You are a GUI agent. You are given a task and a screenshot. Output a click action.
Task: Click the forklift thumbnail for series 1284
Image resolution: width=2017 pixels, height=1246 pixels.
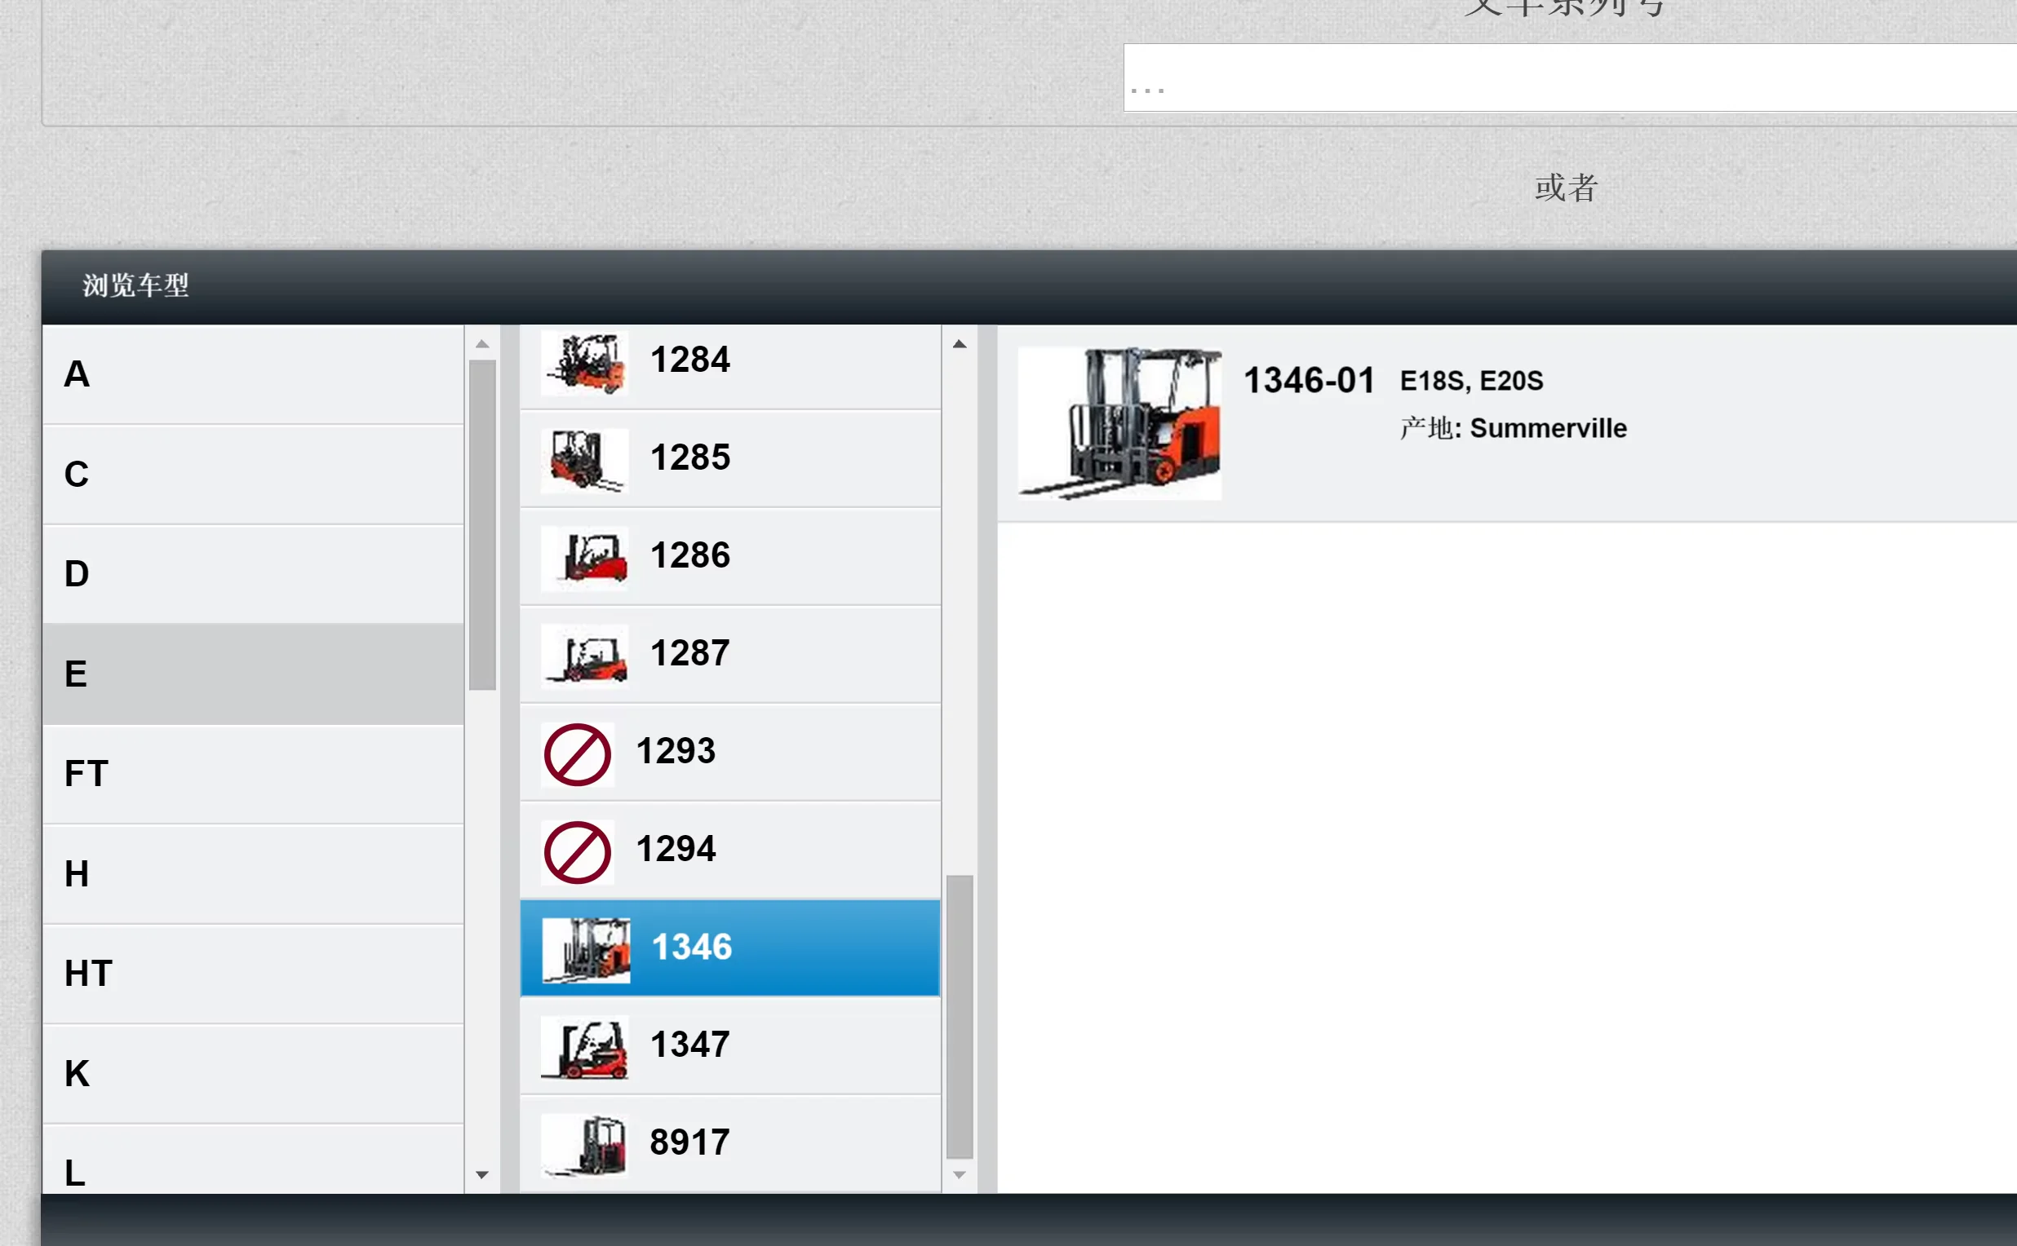[585, 362]
